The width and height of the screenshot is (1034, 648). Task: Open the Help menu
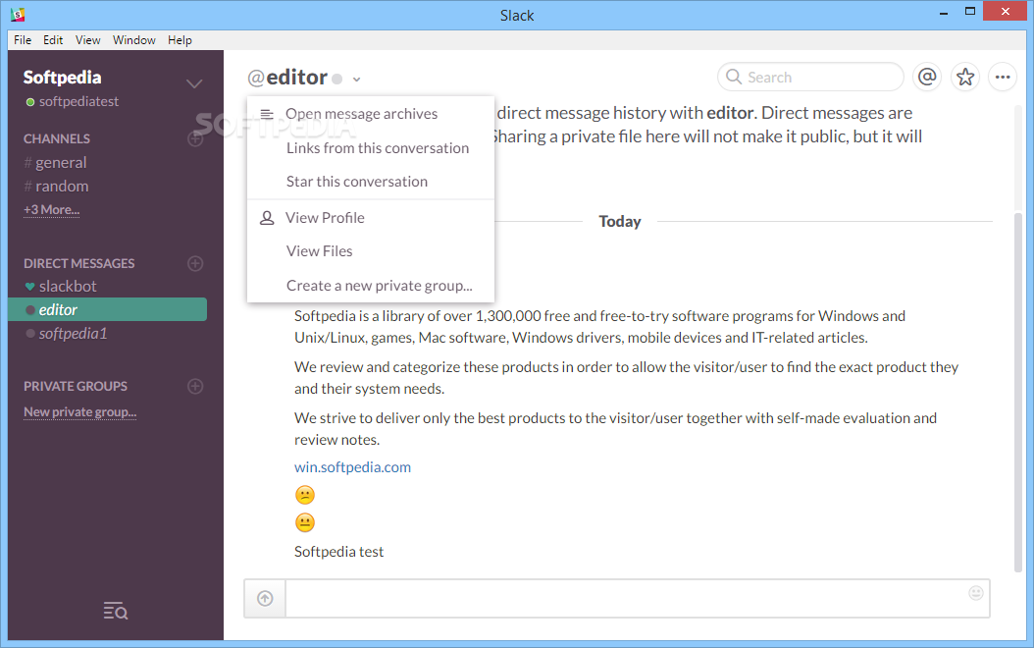point(180,40)
